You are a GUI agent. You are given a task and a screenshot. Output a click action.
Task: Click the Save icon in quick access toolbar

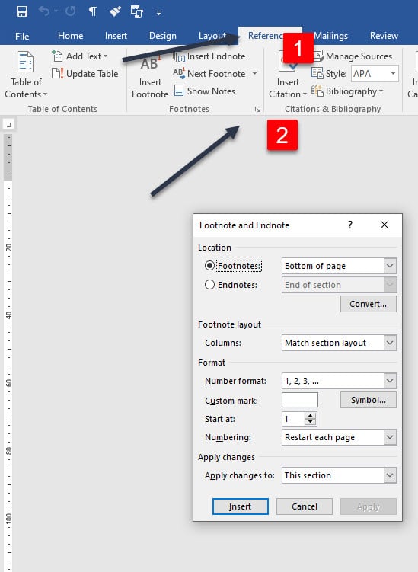click(22, 11)
